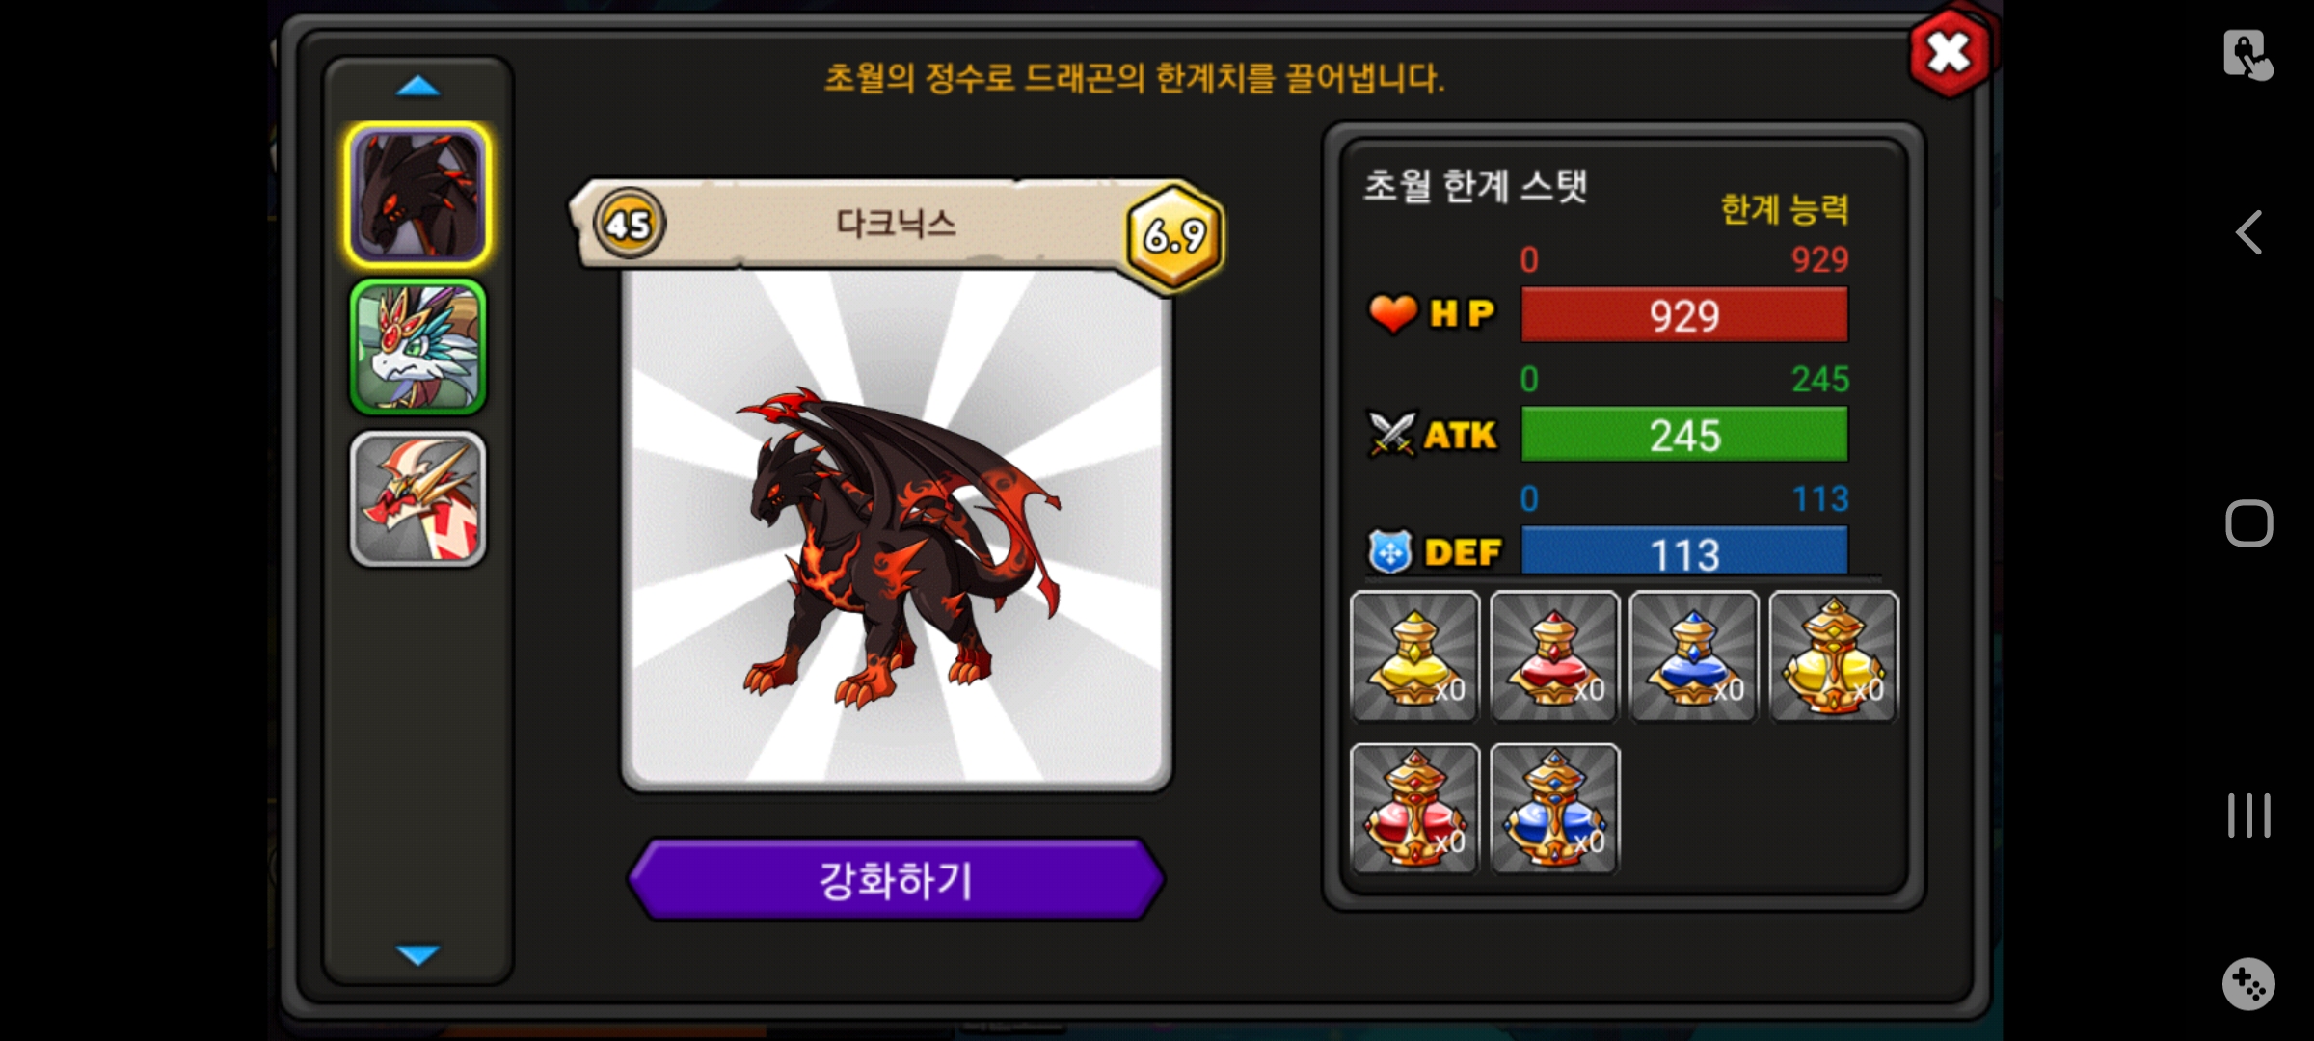Click the red HP 929 bar

(x=1684, y=315)
